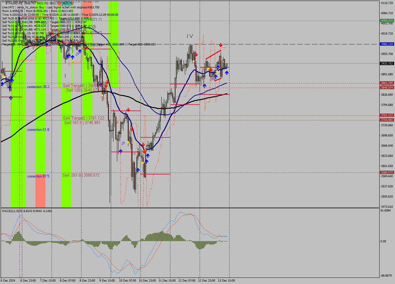Select the 'Sell Target2 | 3761.122' label
The height and width of the screenshot is (284, 395).
tap(84, 118)
